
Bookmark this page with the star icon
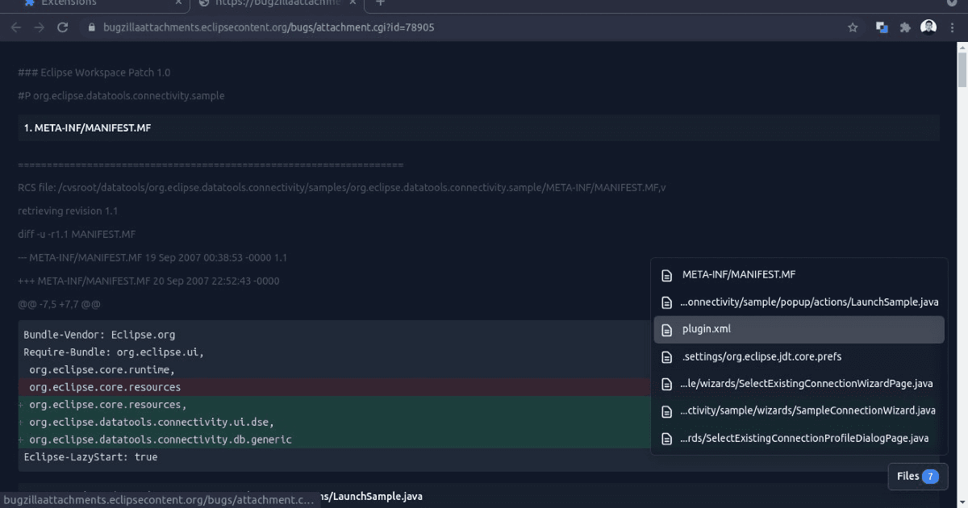tap(853, 27)
